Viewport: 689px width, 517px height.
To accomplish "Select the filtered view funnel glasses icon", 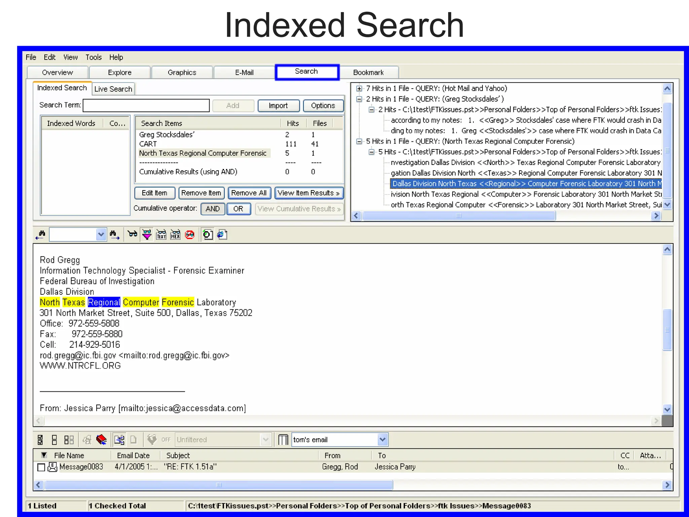I will pyautogui.click(x=147, y=234).
